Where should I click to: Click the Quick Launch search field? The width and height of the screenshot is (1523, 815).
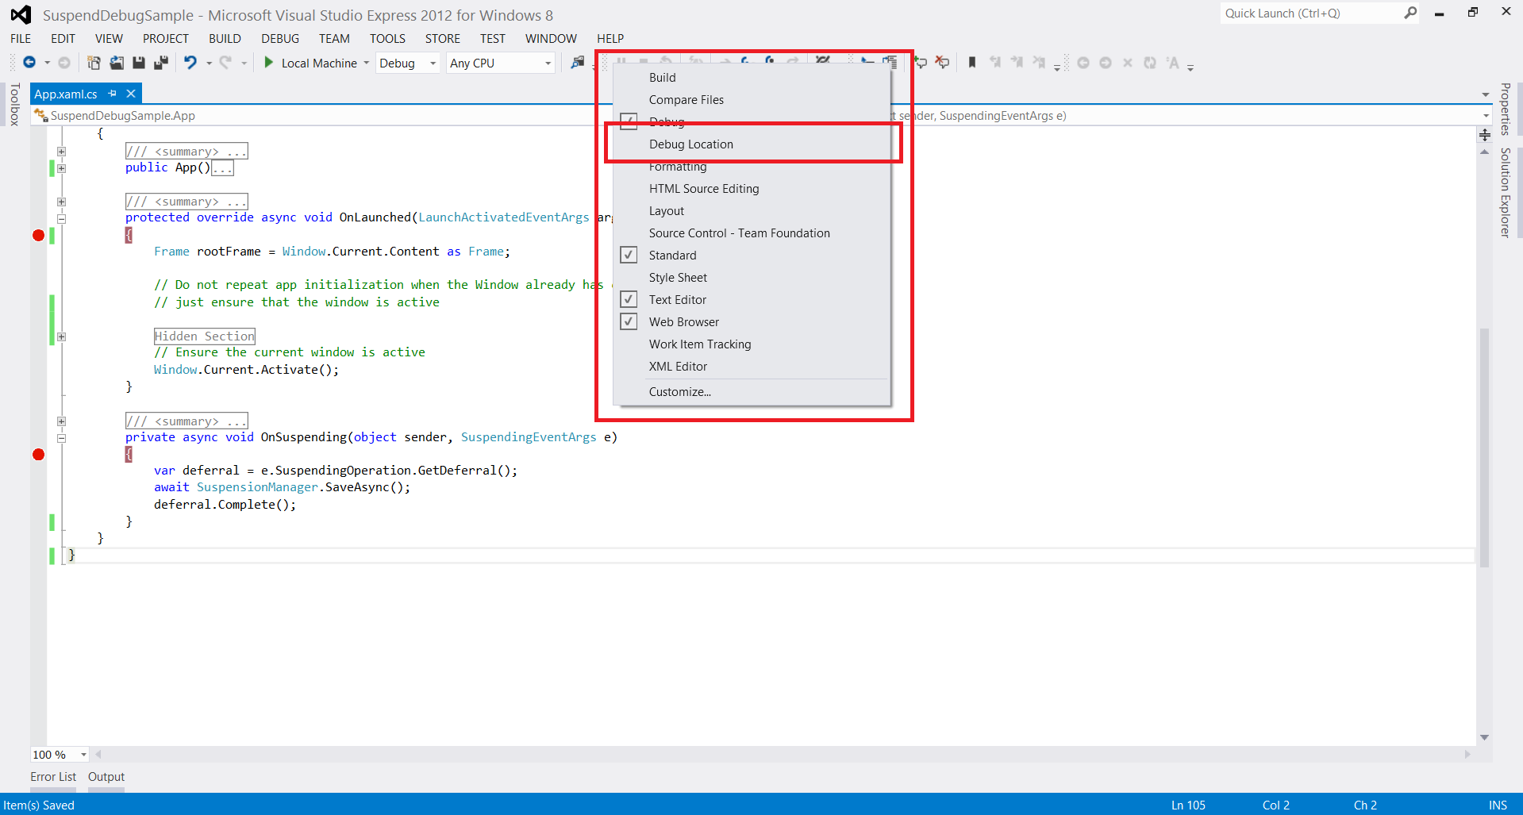1311,13
